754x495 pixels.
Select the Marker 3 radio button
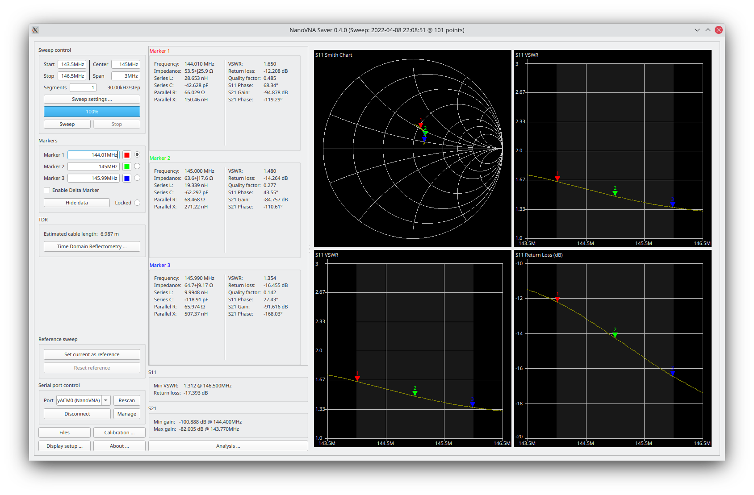point(137,178)
